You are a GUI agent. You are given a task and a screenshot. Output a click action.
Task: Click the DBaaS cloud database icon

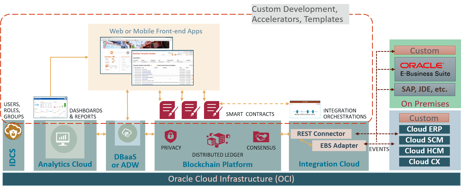(x=127, y=133)
